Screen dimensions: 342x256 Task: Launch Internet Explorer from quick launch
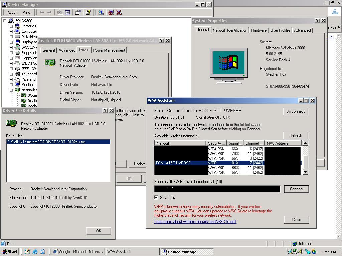point(35,252)
